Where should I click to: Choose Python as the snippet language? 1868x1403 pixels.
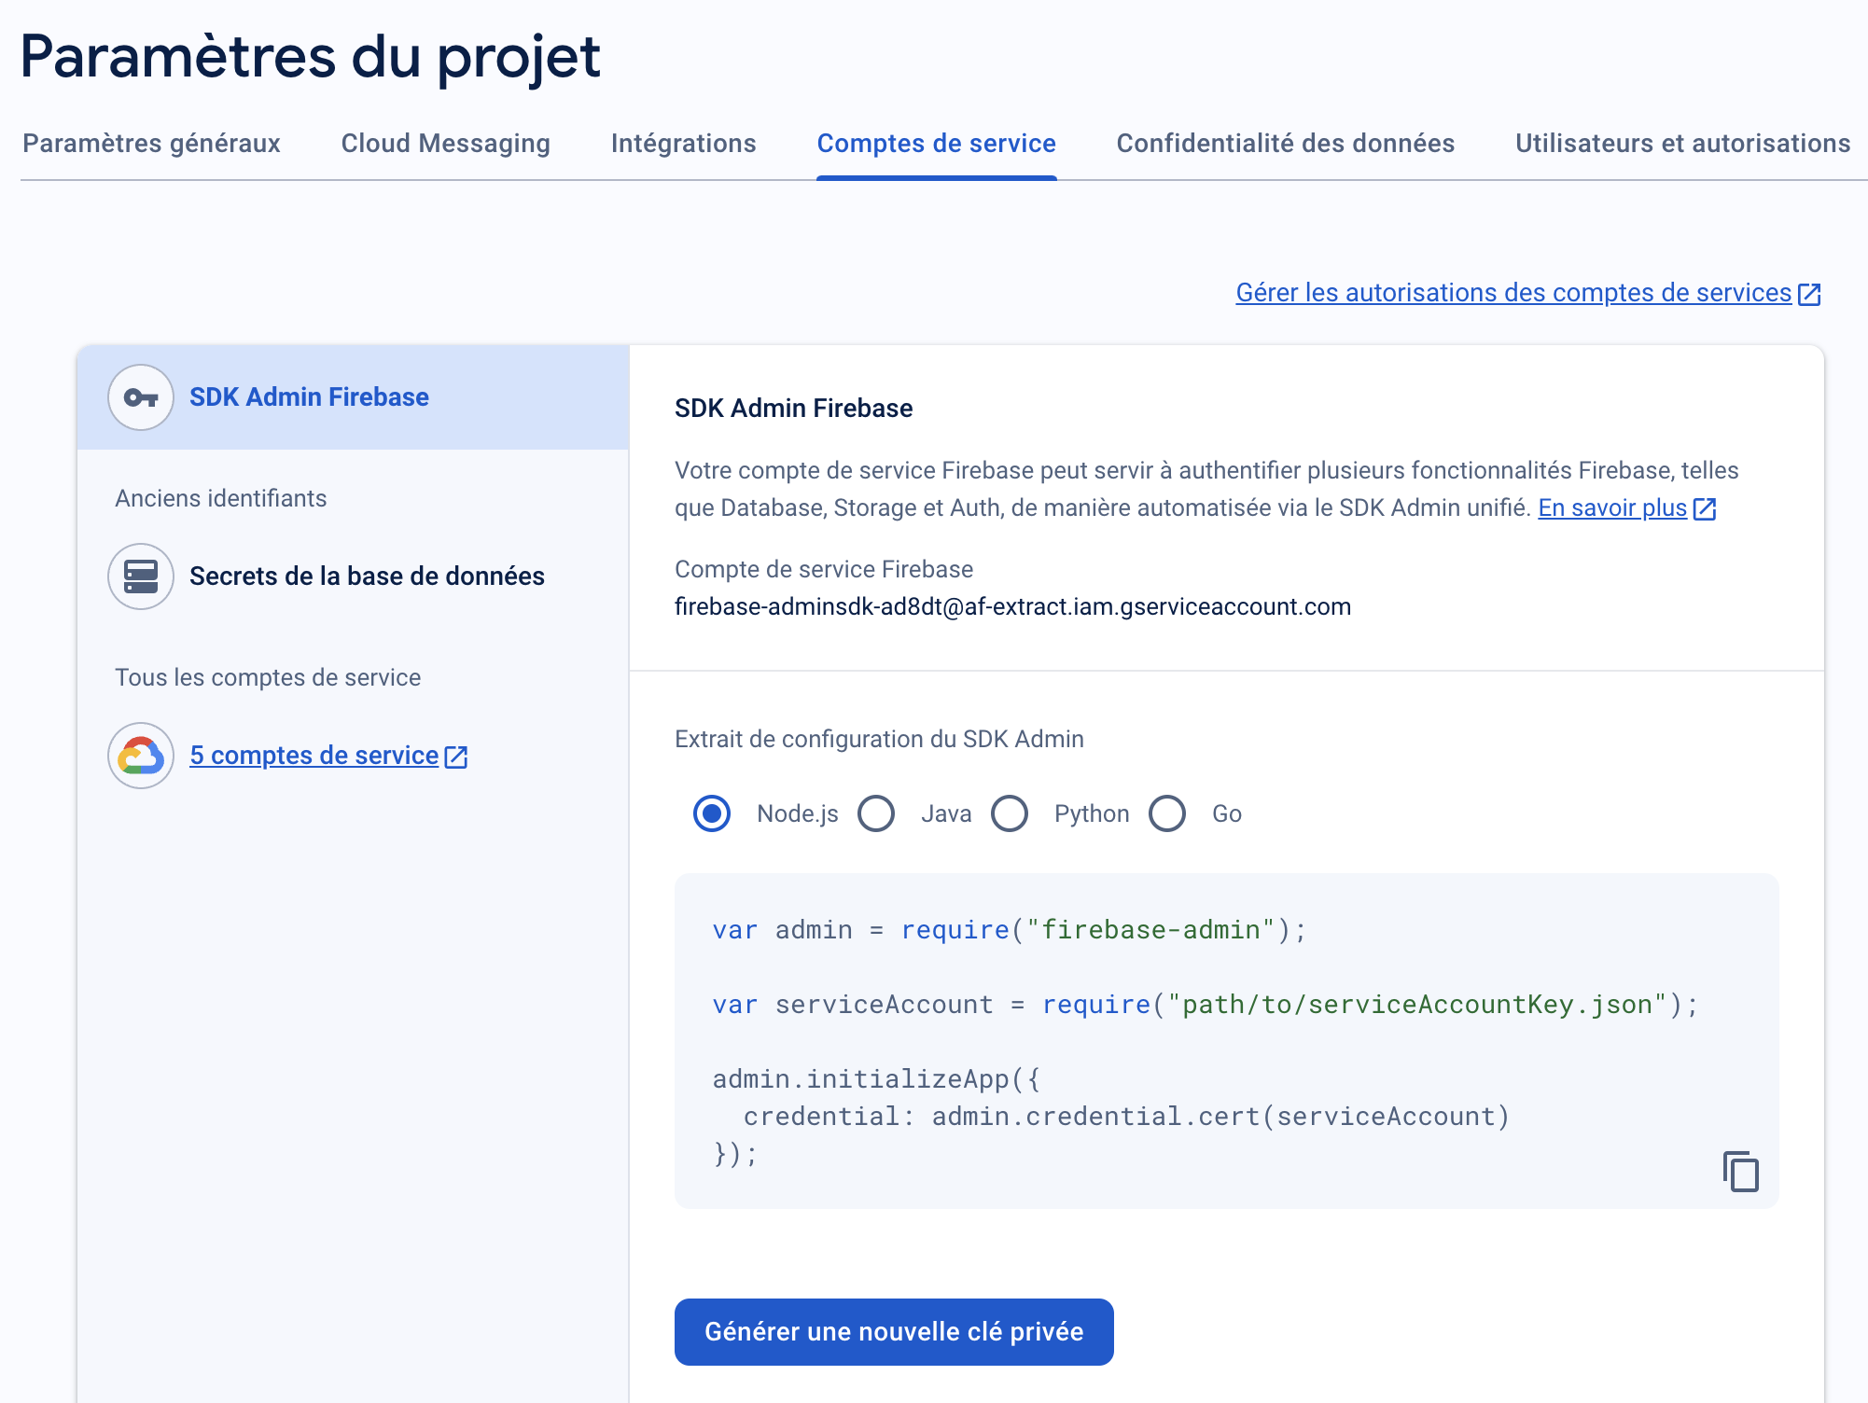[1010, 813]
